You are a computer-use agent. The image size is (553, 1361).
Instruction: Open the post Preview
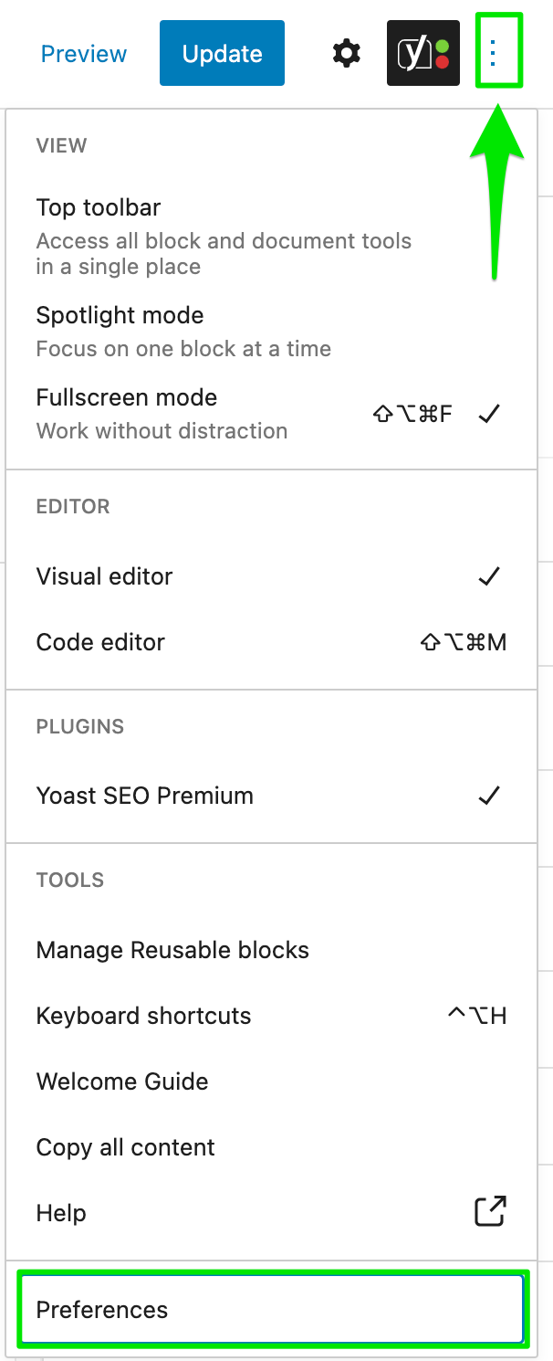(83, 54)
